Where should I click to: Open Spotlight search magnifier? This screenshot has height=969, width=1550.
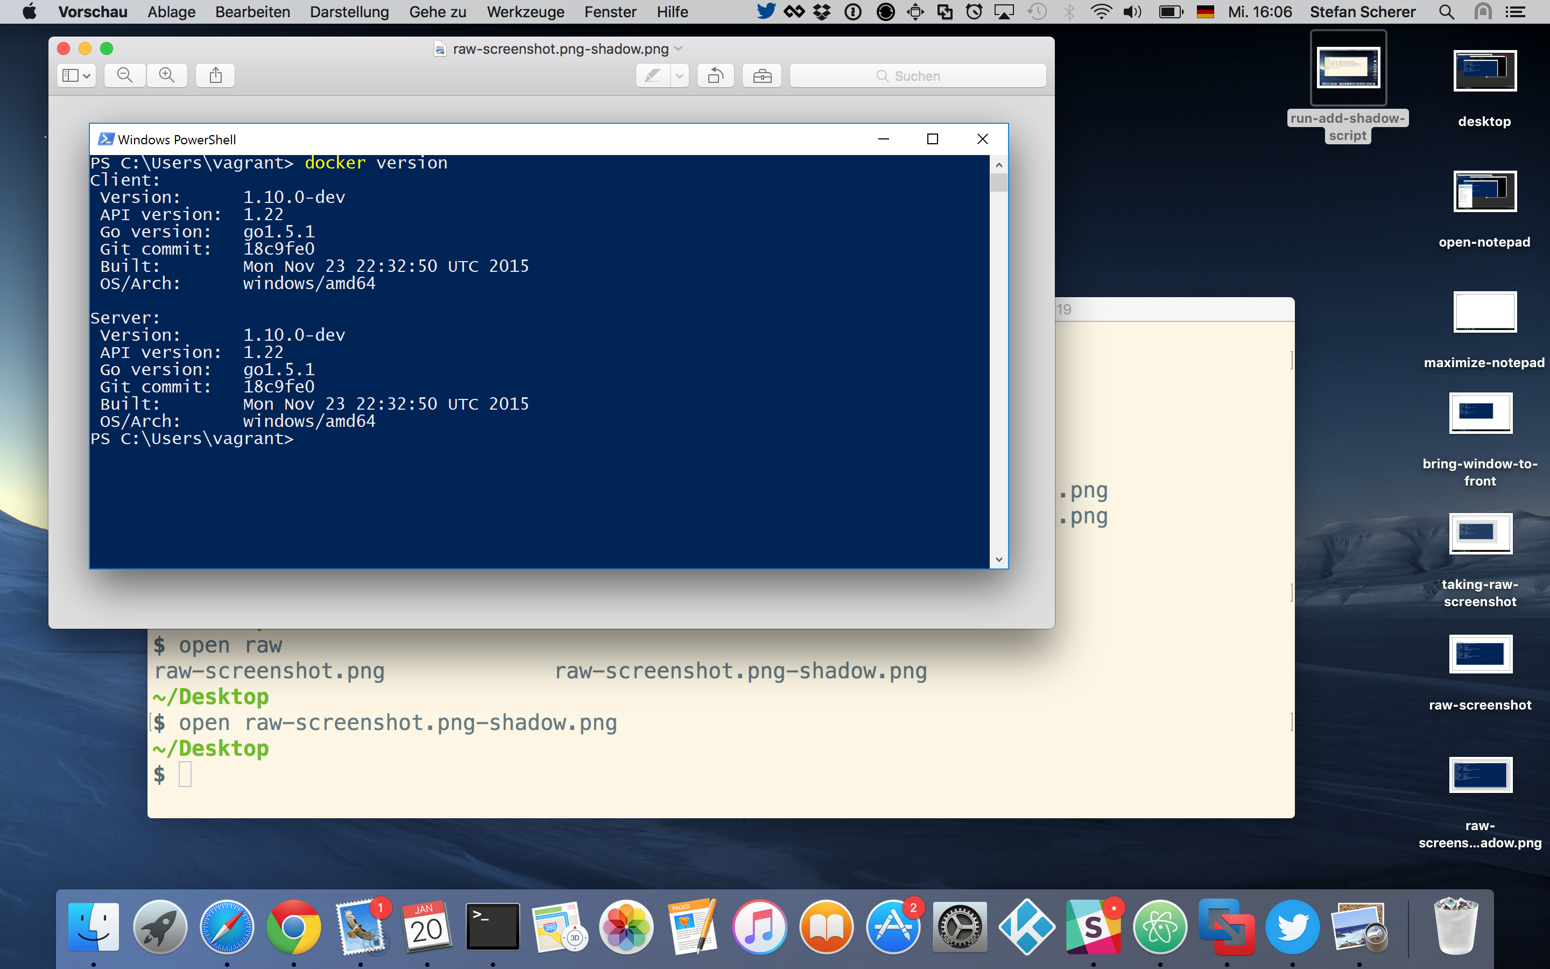[x=1446, y=11]
